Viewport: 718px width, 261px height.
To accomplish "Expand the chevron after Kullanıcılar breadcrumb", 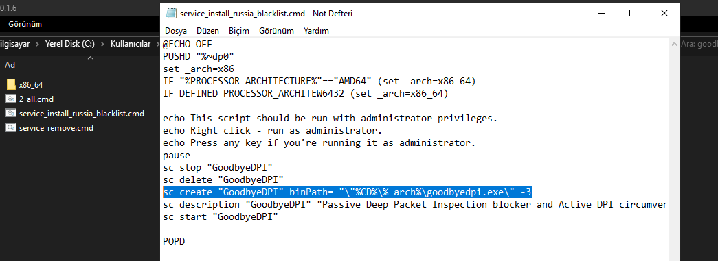I will point(156,44).
